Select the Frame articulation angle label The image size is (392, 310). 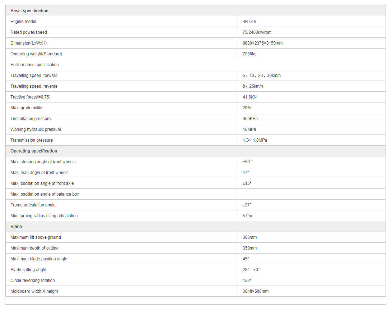pos(33,205)
